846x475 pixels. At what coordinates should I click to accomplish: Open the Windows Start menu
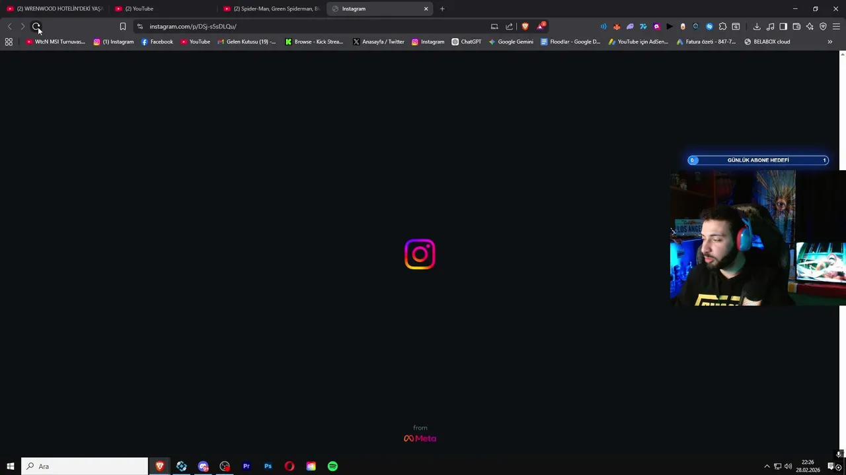11,466
